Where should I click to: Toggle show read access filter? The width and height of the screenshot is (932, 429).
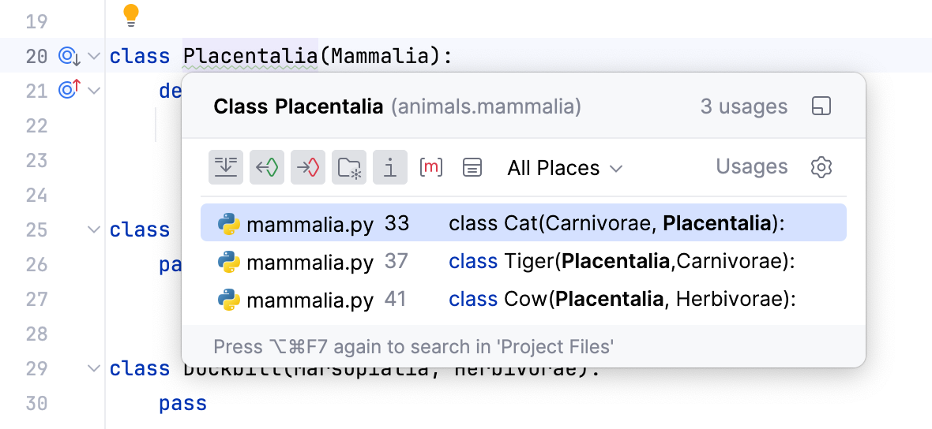pyautogui.click(x=267, y=167)
